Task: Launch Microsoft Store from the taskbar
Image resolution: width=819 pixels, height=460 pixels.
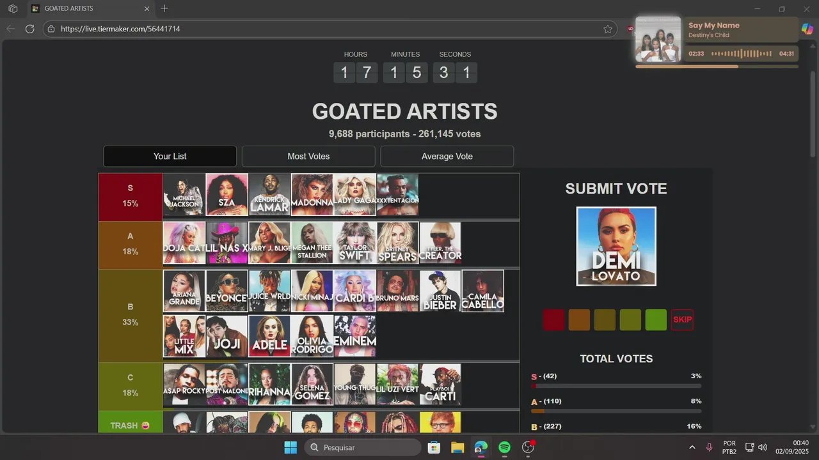Action: point(434,447)
